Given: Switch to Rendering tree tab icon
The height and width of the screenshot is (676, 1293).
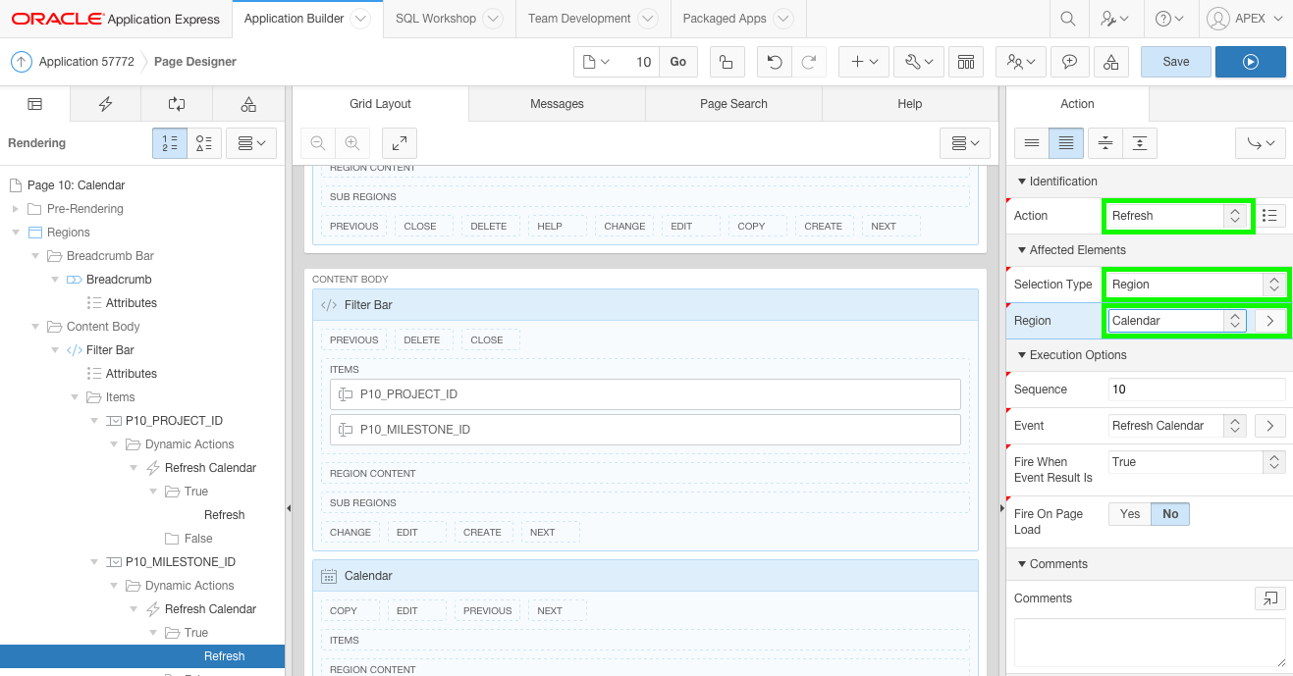Looking at the screenshot, I should 35,104.
